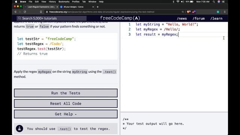
Task: Click the inline code .test() in instructions
Action: (109, 72)
